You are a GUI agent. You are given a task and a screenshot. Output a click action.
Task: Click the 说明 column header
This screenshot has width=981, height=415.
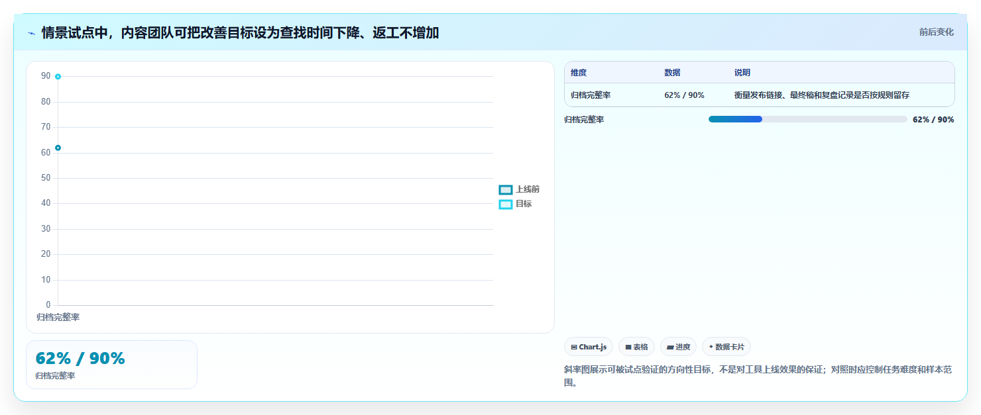pyautogui.click(x=742, y=73)
